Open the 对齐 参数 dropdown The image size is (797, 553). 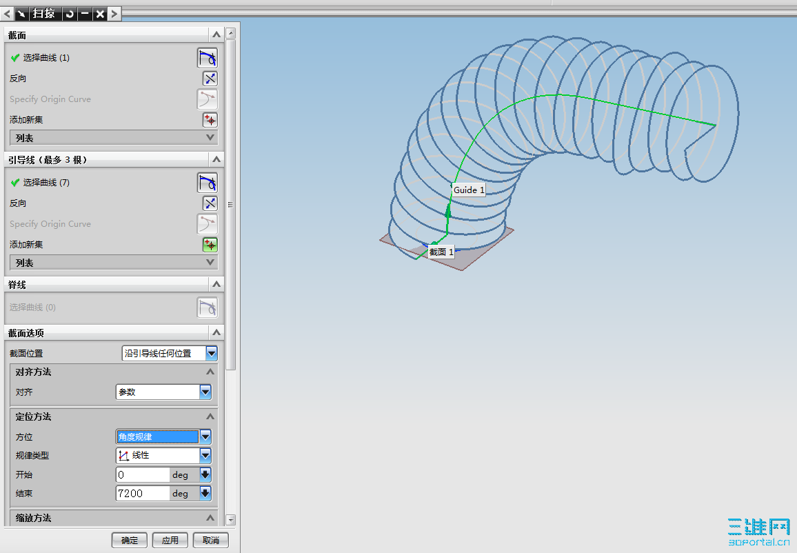205,392
